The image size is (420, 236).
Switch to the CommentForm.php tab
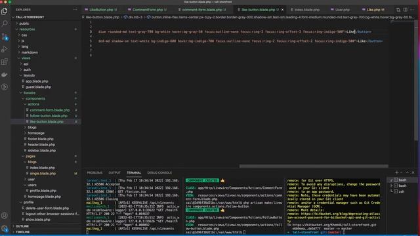[148, 10]
